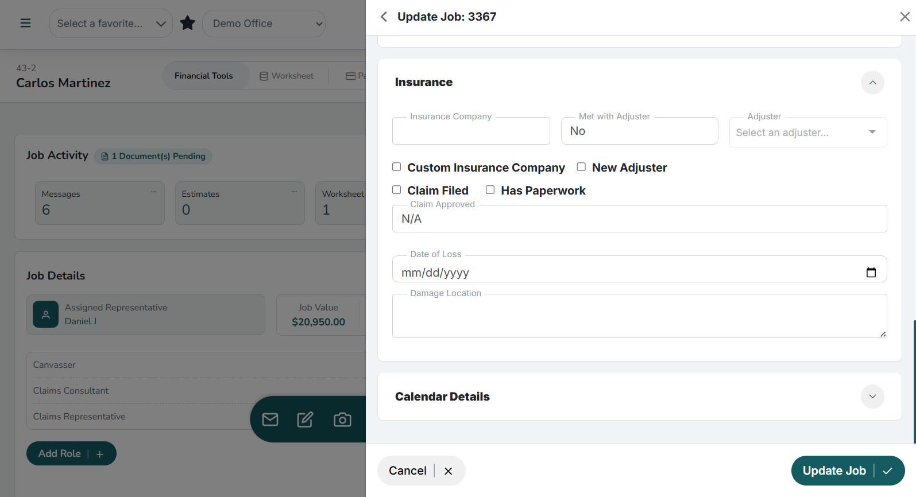Image resolution: width=916 pixels, height=497 pixels.
Task: Check the New Adjuster box
Action: point(581,167)
